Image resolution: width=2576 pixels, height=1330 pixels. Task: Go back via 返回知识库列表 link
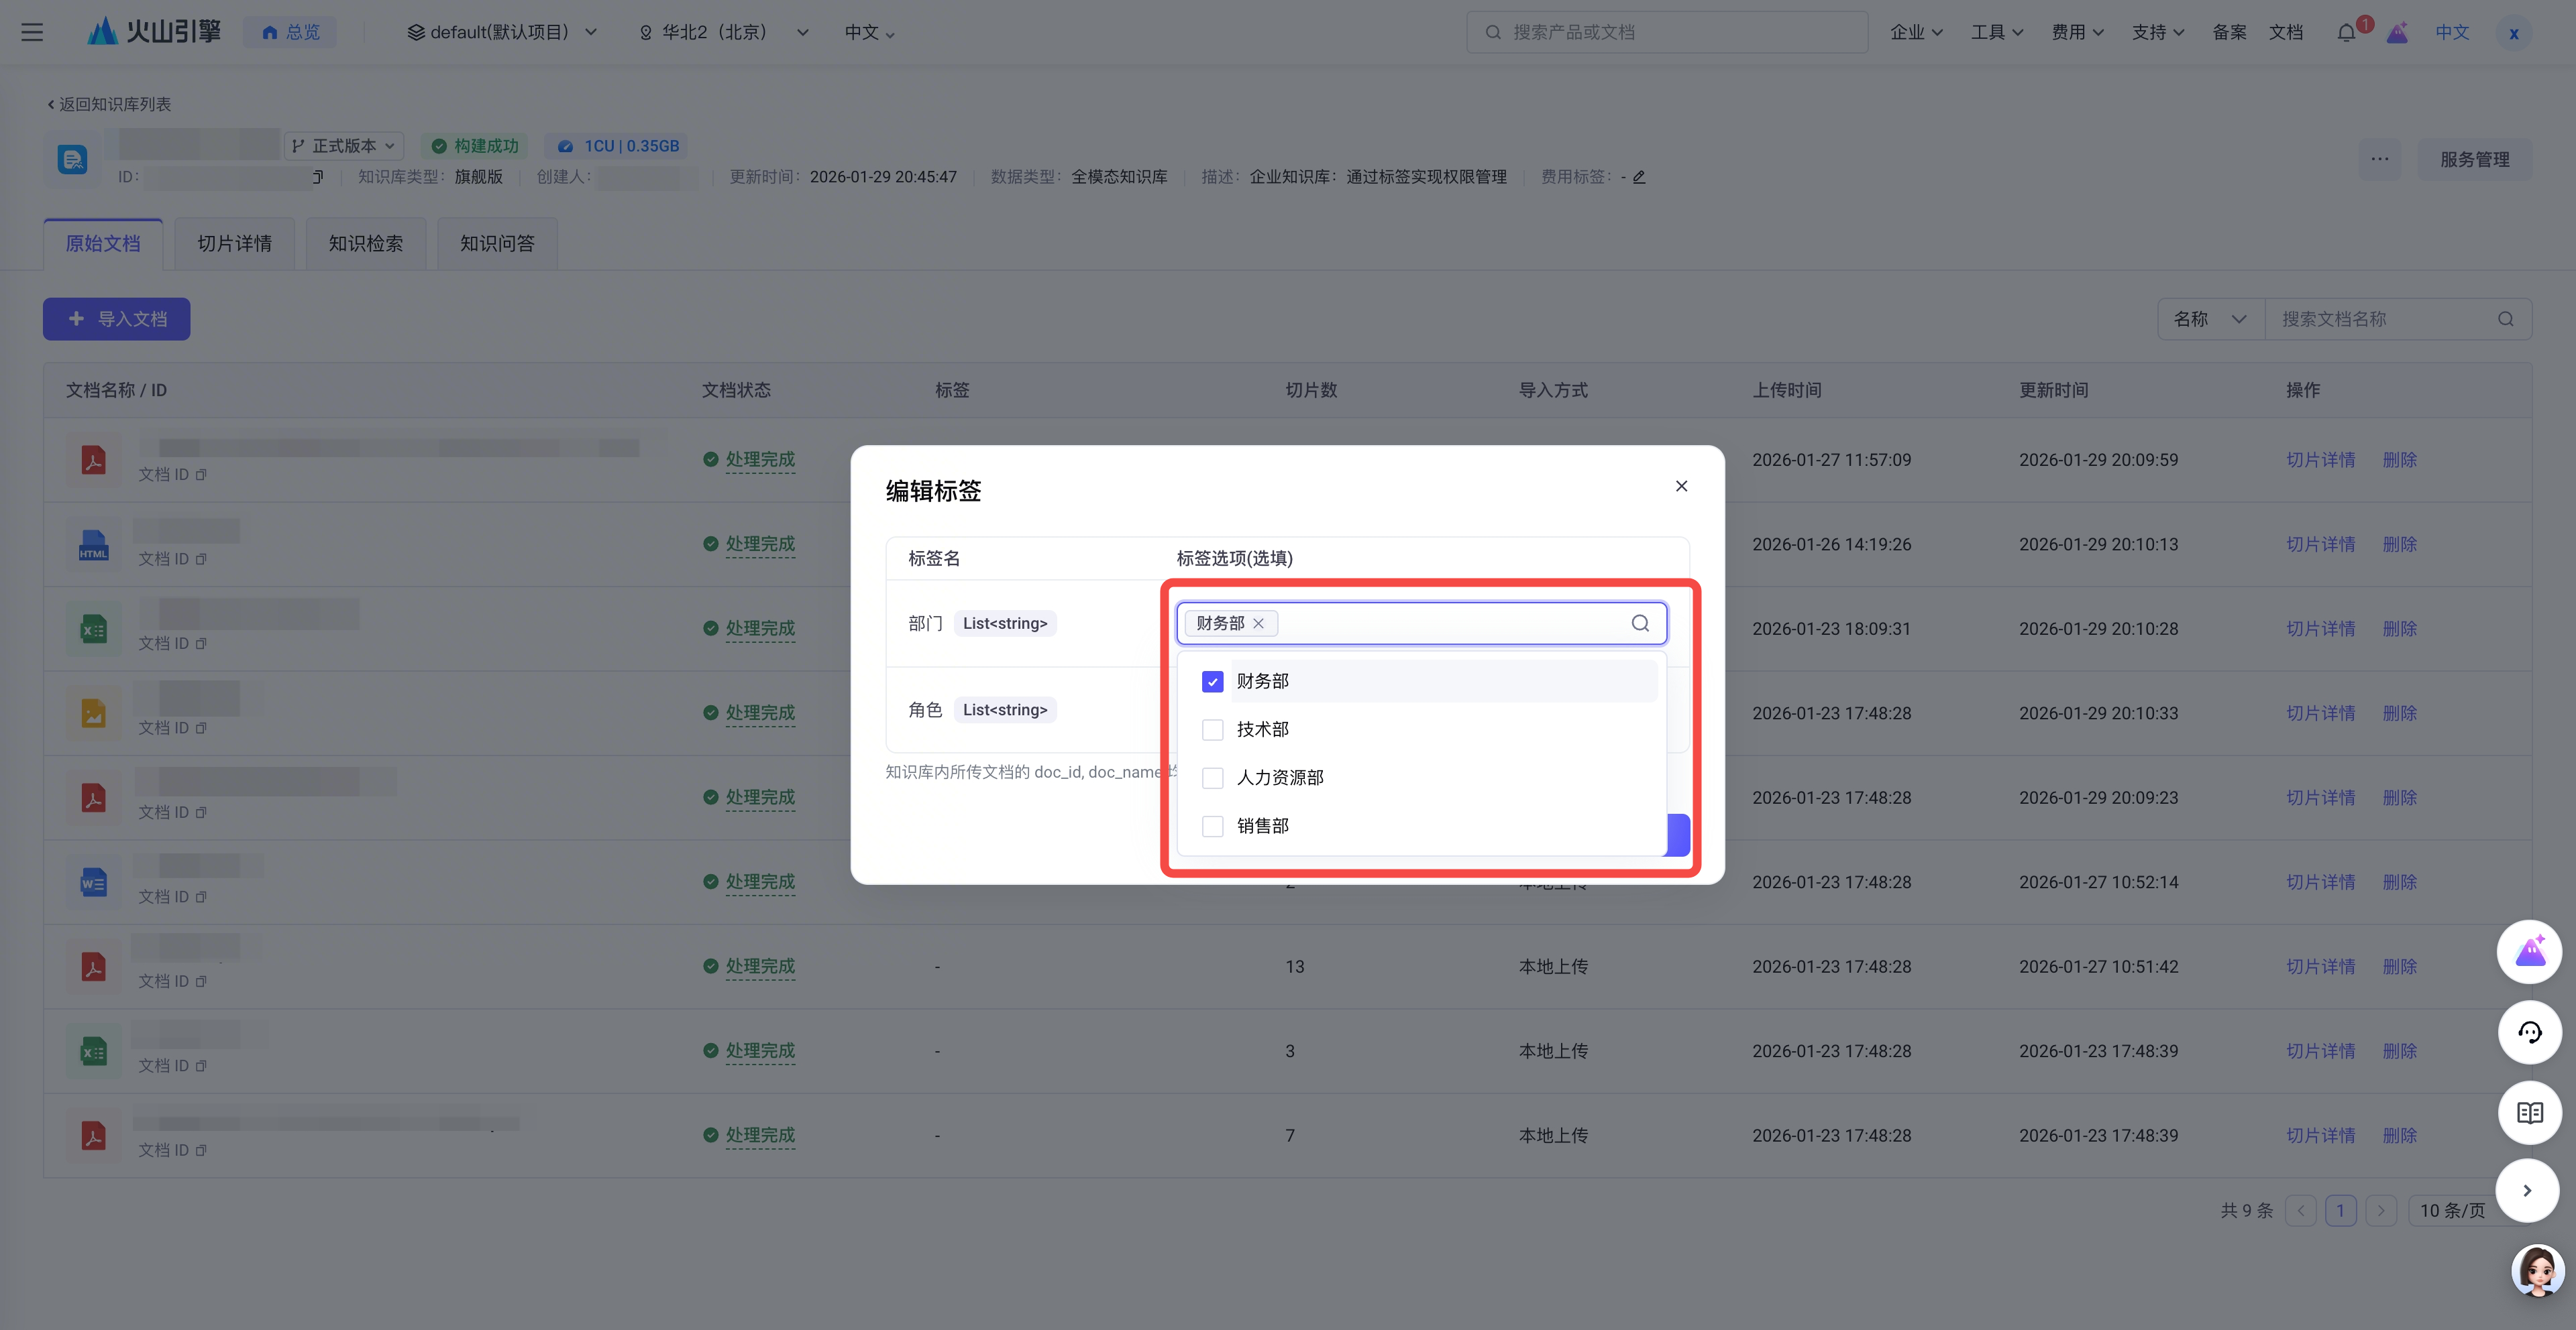pos(109,104)
